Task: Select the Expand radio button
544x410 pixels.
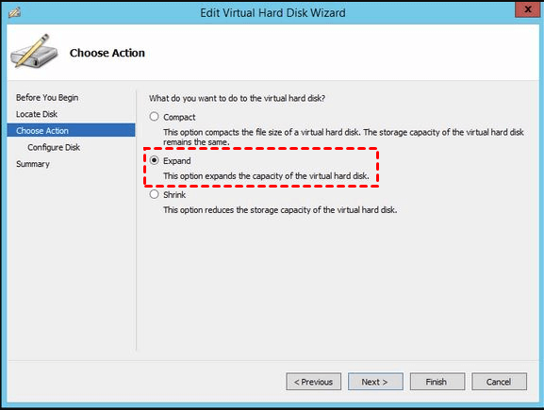Action: (x=154, y=160)
